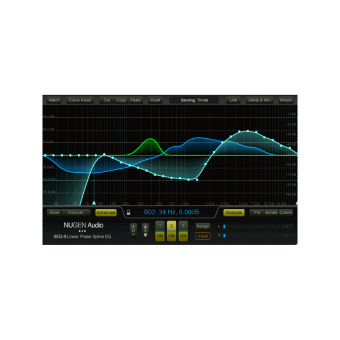This screenshot has height=340, width=340.
Task: Toggle the Link button
Action: [x=233, y=100]
